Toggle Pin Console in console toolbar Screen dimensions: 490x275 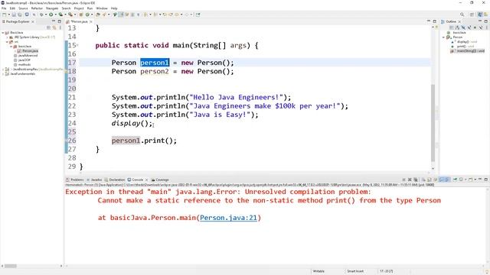455,180
